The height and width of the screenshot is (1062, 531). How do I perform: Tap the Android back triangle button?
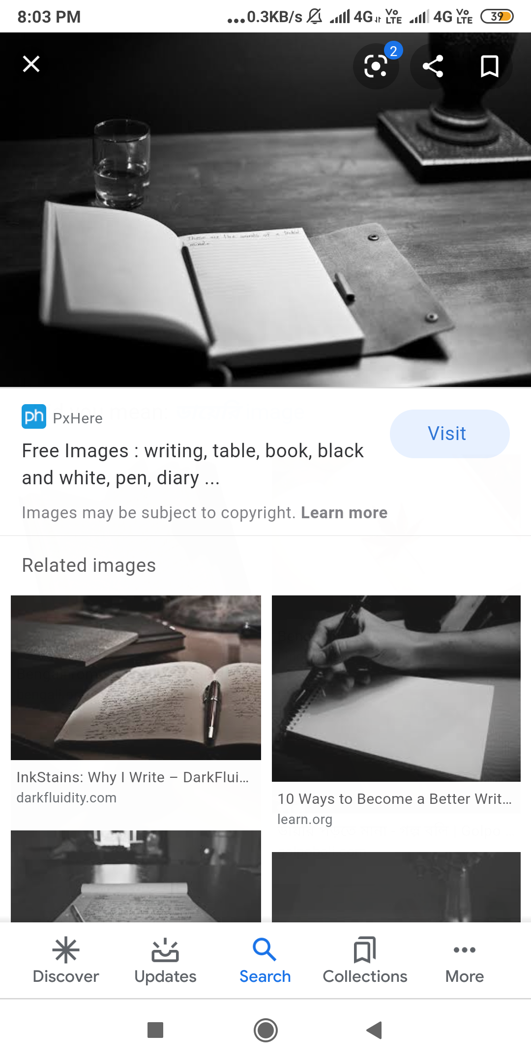point(375,1030)
